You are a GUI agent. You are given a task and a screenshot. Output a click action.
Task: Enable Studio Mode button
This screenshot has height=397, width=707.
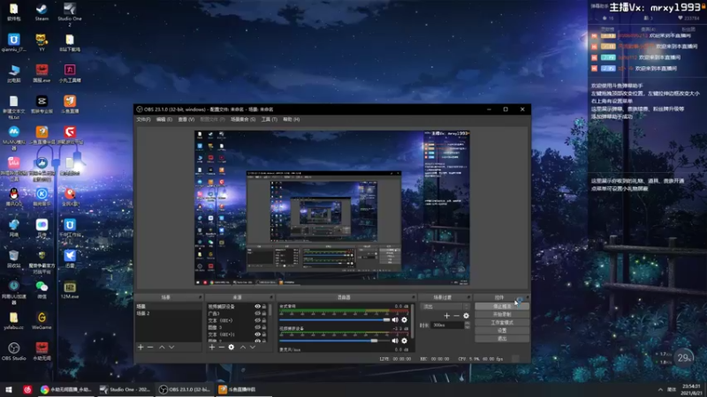502,322
